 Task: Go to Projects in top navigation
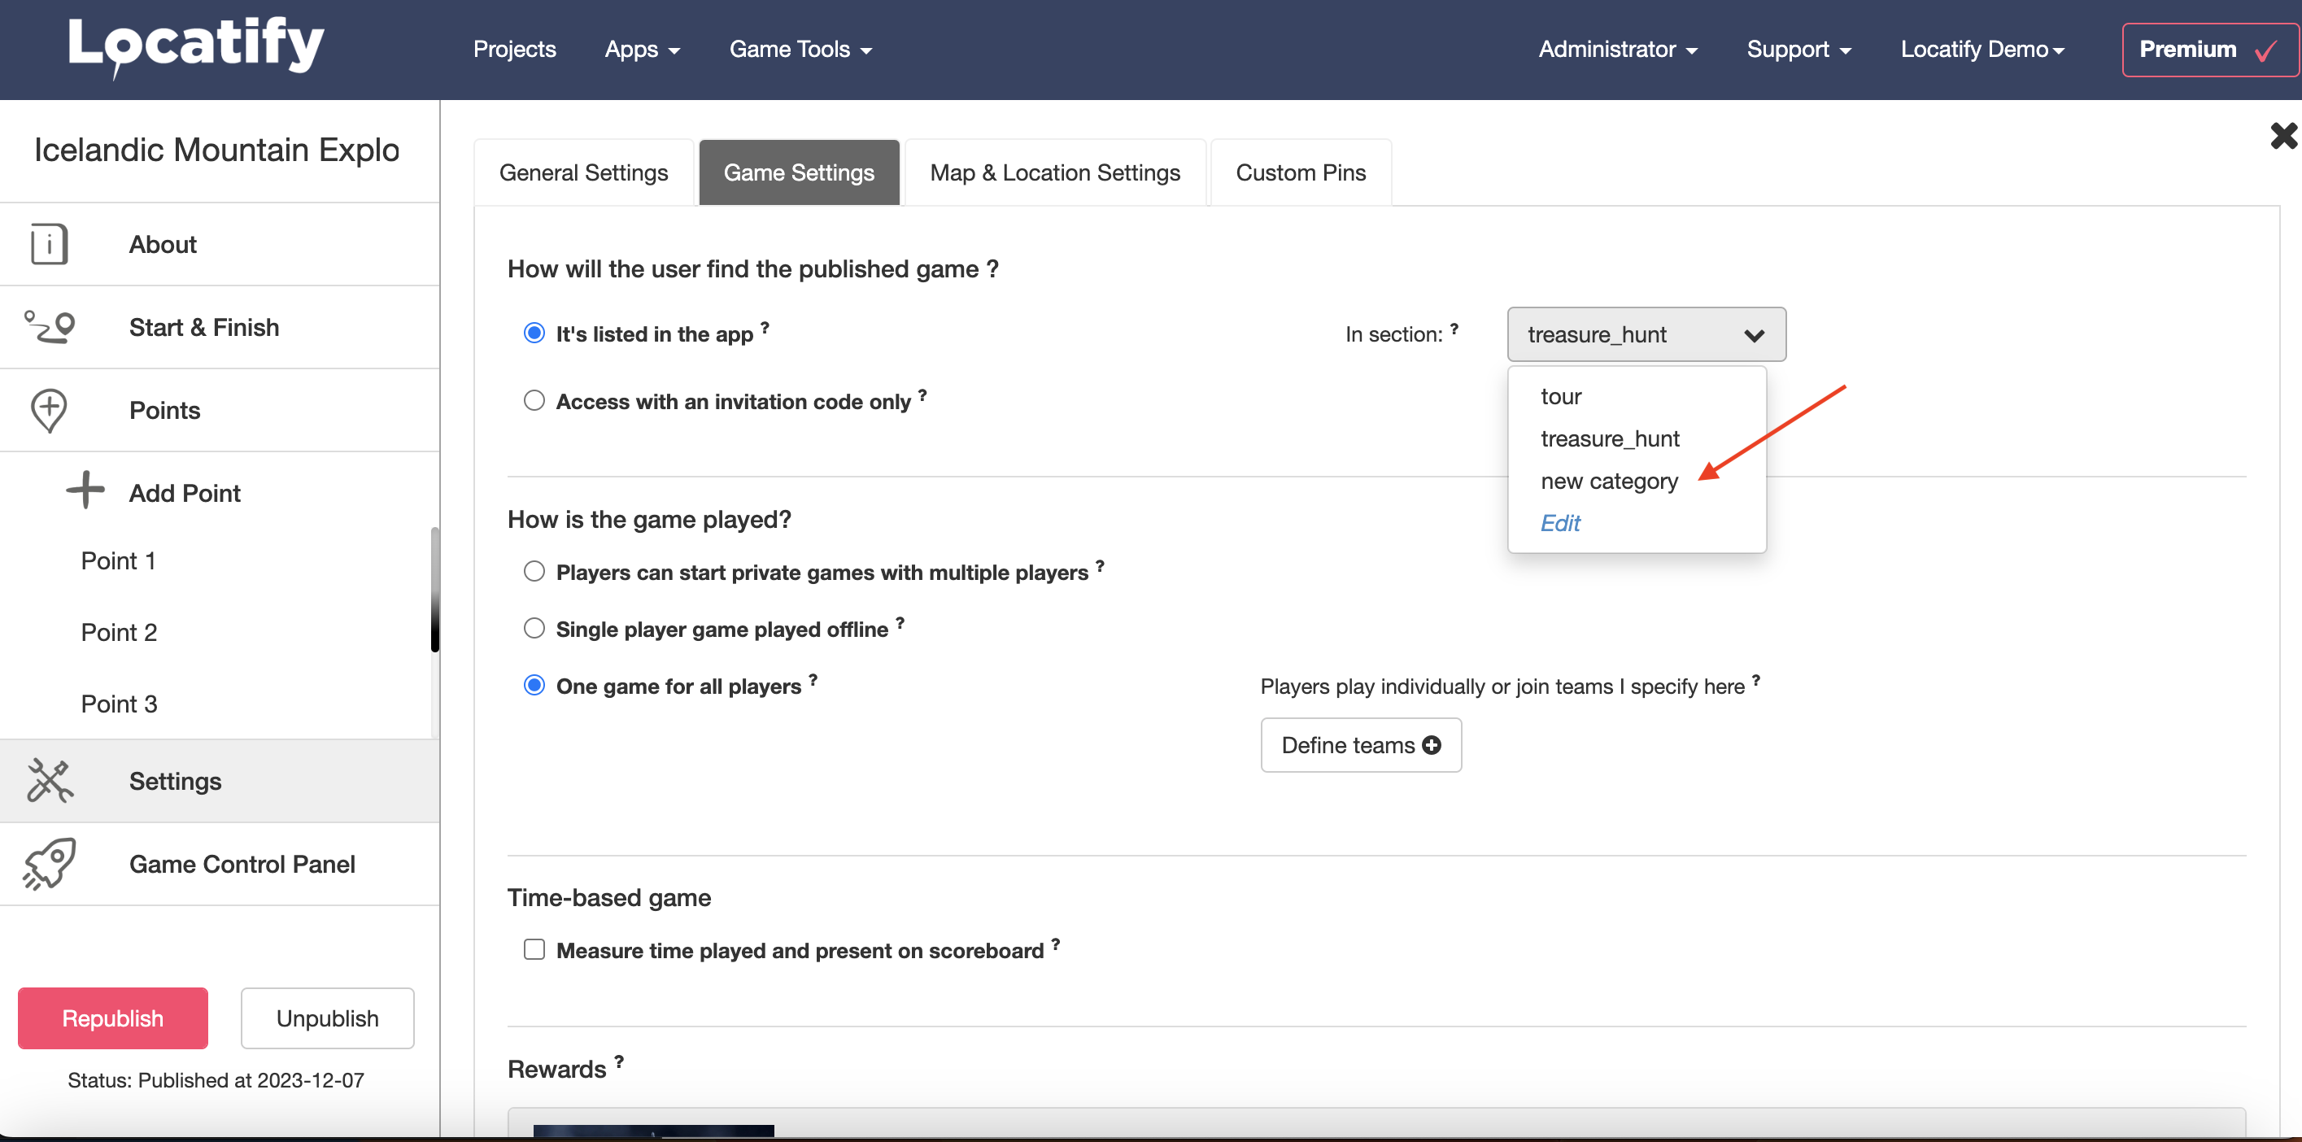[x=515, y=49]
